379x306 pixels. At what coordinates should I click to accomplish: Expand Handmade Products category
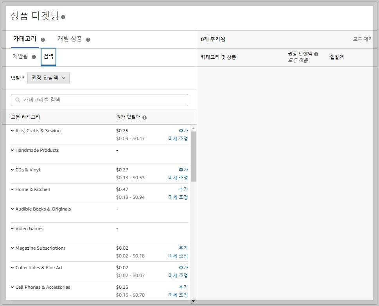13,150
